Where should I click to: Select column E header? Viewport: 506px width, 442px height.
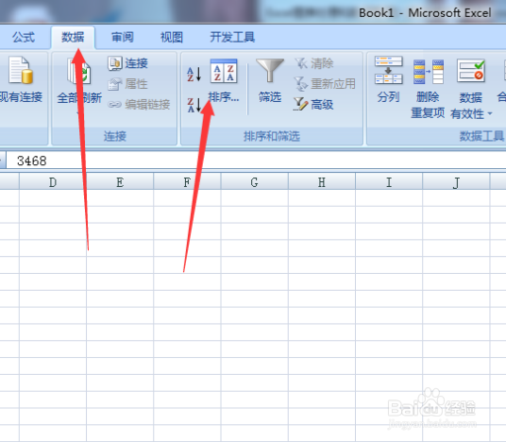pyautogui.click(x=120, y=182)
